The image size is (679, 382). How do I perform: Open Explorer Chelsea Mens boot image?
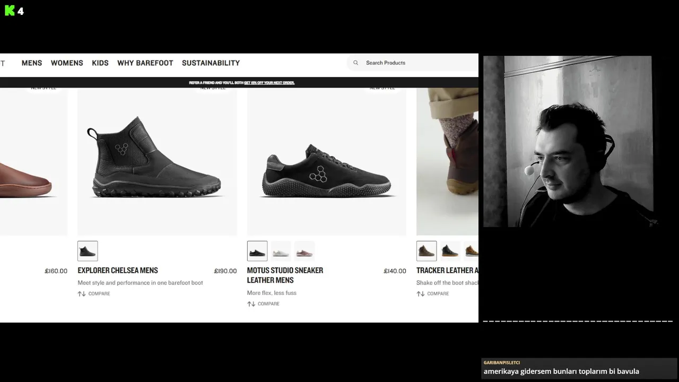point(157,161)
